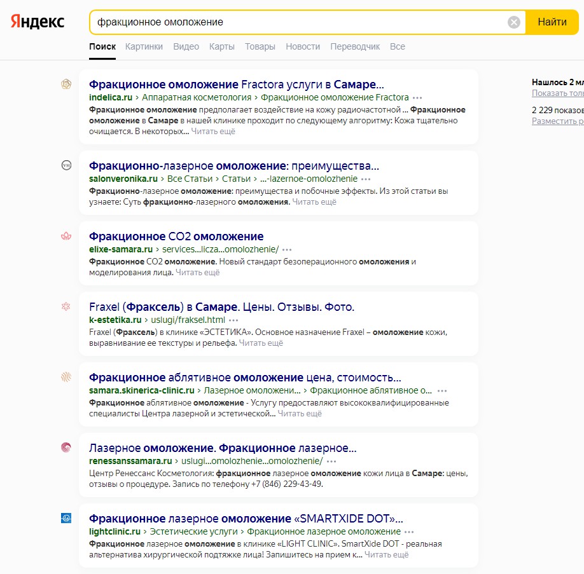The image size is (584, 574).
Task: Click Все Статьи breadcrumb
Action: pos(190,179)
